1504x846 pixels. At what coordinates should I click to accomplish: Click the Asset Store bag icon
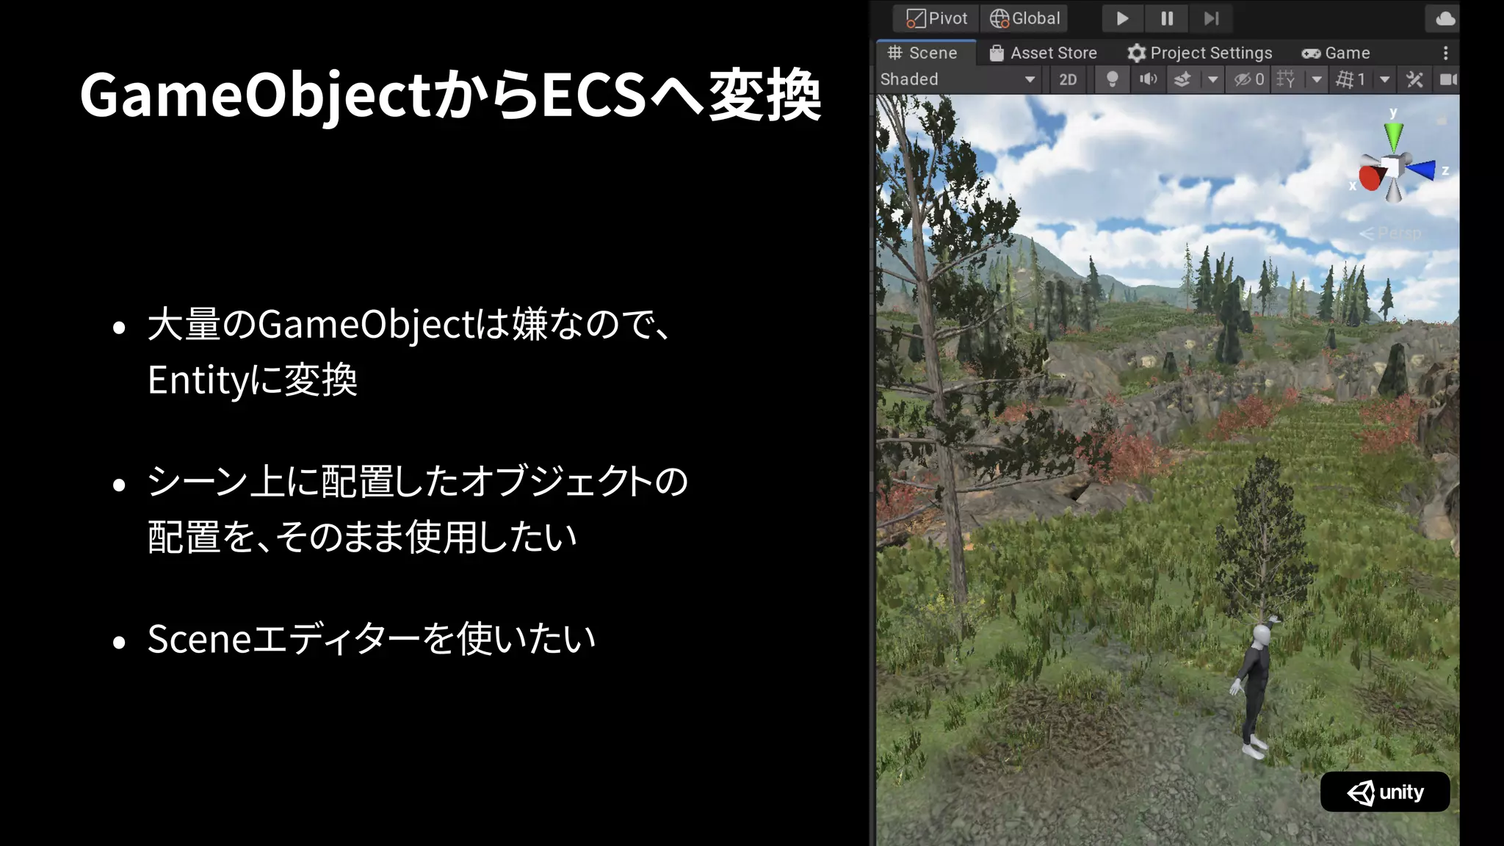996,53
